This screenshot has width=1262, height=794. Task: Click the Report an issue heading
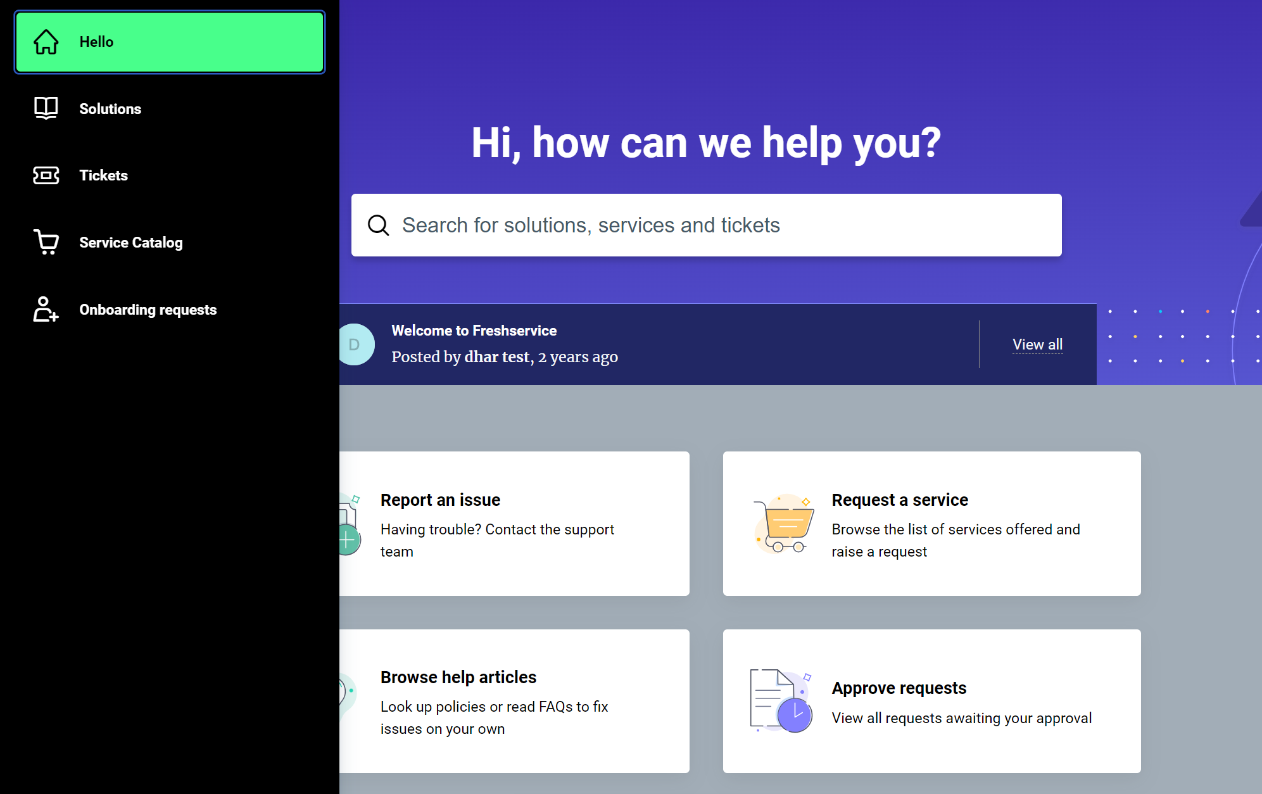click(x=440, y=500)
